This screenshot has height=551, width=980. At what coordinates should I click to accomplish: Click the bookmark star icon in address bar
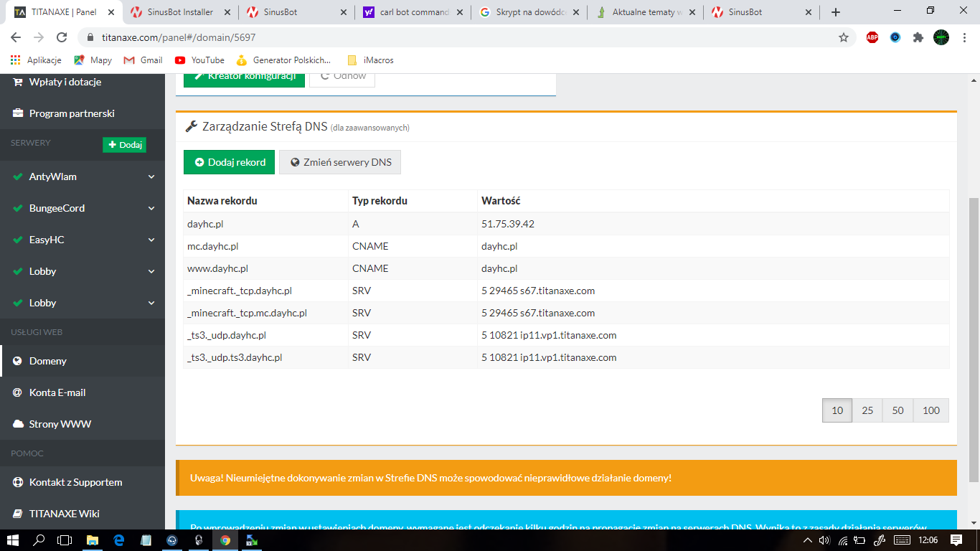pos(844,37)
